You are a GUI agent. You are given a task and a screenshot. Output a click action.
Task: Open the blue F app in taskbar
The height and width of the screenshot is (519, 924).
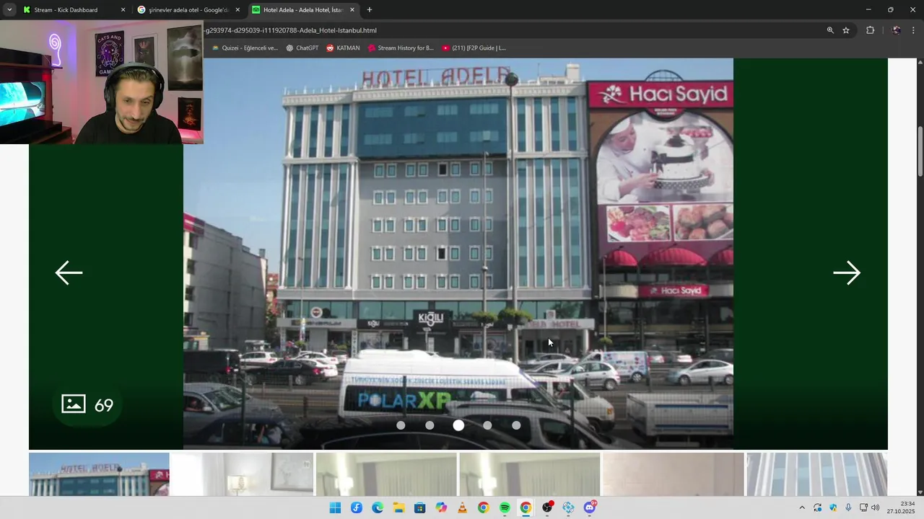coord(357,507)
